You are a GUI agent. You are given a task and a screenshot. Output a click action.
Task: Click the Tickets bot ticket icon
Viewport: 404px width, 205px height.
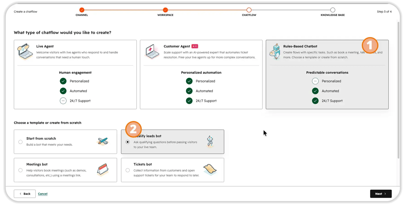coord(210,170)
